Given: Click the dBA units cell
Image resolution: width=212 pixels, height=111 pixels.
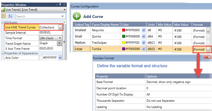Looking at the screenshot, I should tap(151, 37).
